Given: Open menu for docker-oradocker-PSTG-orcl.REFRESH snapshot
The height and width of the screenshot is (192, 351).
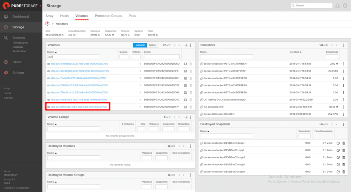Looking at the screenshot, I should tap(343, 64).
